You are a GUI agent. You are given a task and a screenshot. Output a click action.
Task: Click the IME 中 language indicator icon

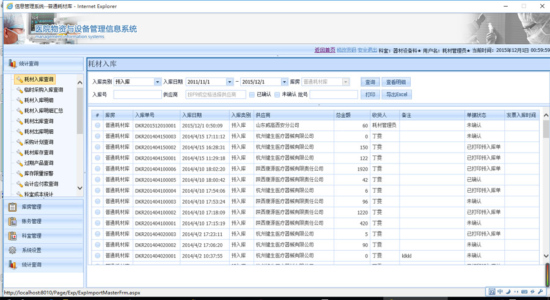[x=500, y=291]
